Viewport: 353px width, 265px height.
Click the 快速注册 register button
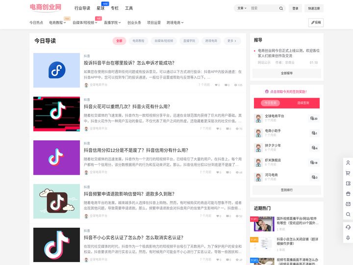click(314, 8)
